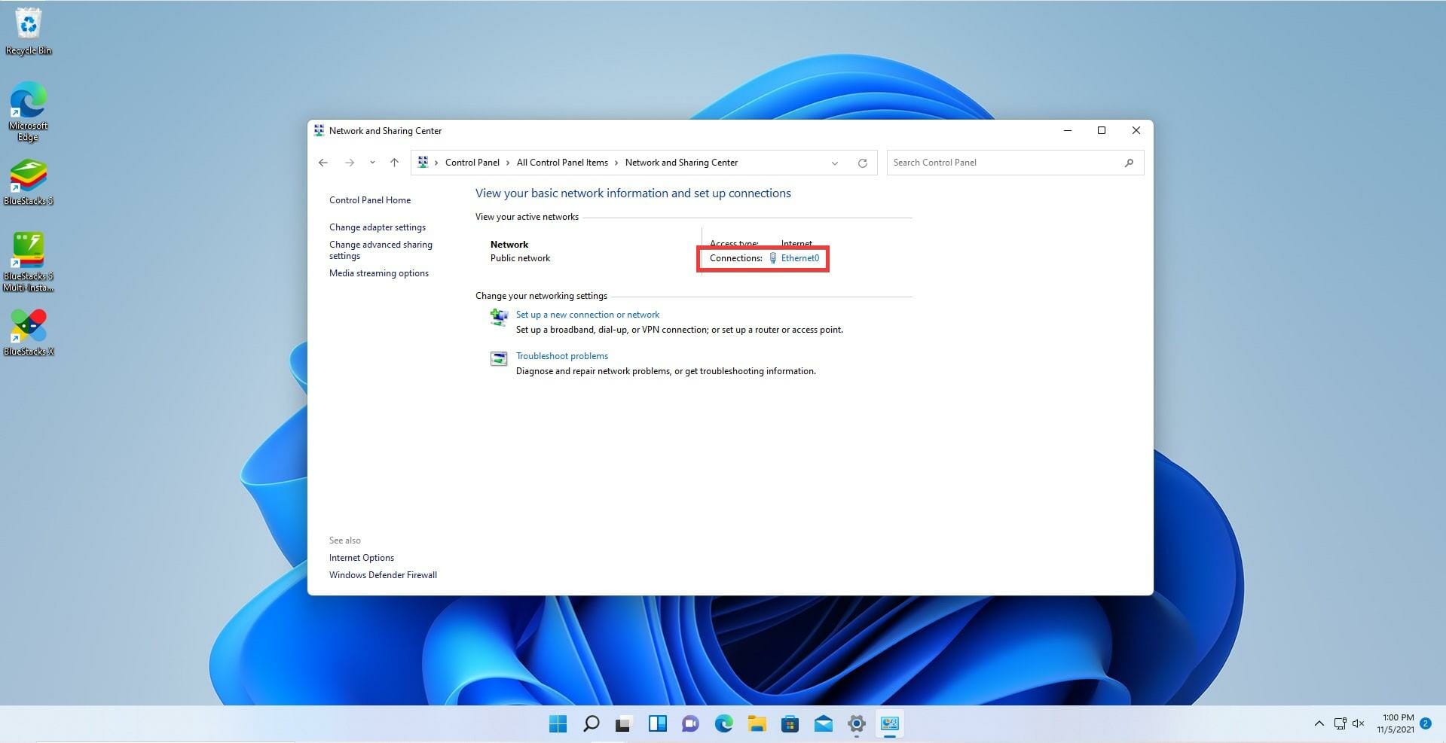The image size is (1446, 743).
Task: Click the search magnifier in Control Panel
Action: coord(1129,163)
